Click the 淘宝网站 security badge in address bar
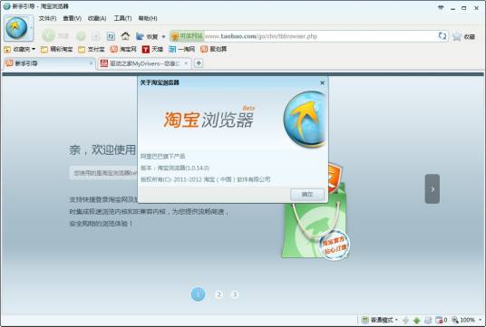This screenshot has width=486, height=327. (187, 36)
